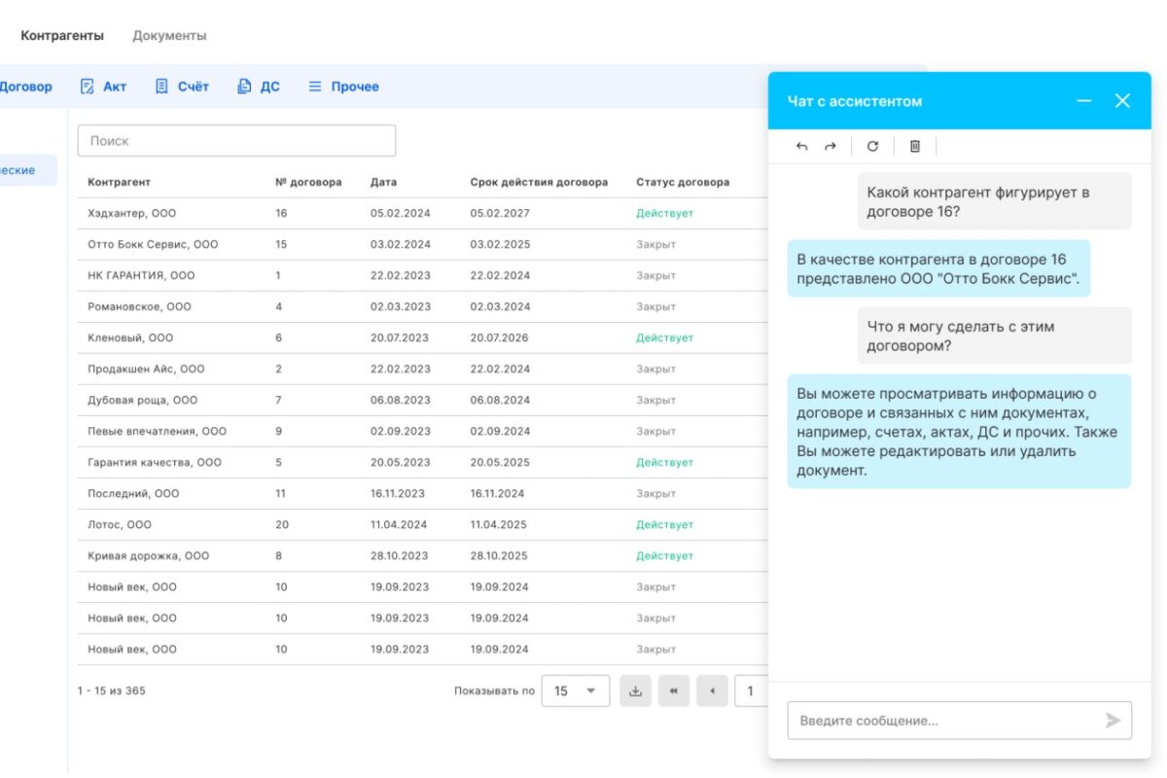Select the Лотос, ООО row
This screenshot has height=778, width=1167.
[x=423, y=524]
